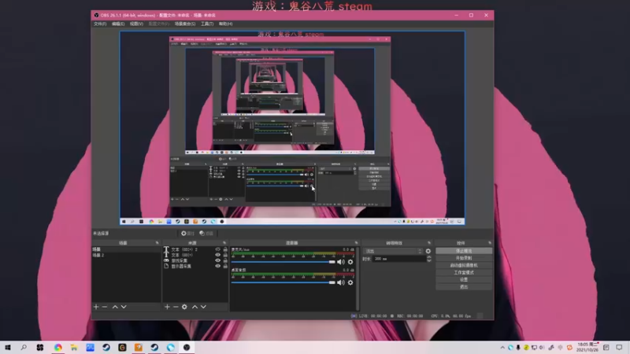Open Windows notification center icon
This screenshot has height=354, width=630.
tap(619, 348)
